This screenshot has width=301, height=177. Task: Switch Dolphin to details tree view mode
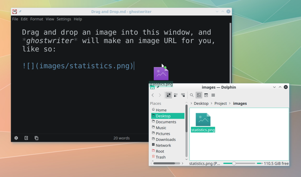183,95
